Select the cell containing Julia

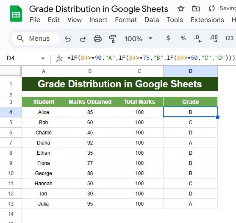point(44,204)
